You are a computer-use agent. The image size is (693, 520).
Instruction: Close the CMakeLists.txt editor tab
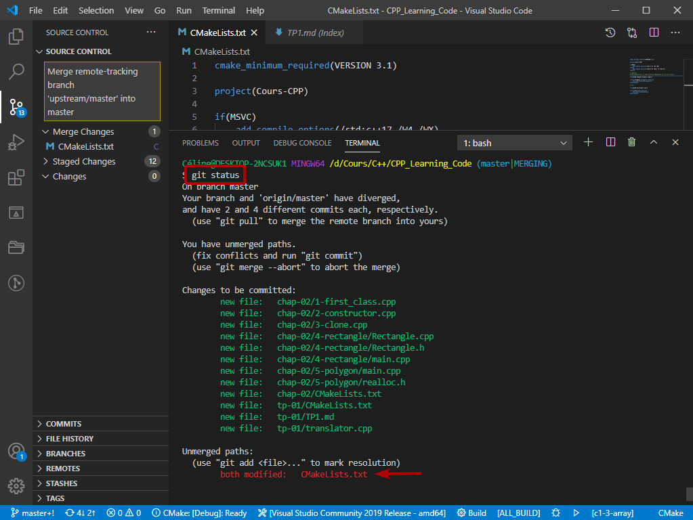(x=254, y=32)
